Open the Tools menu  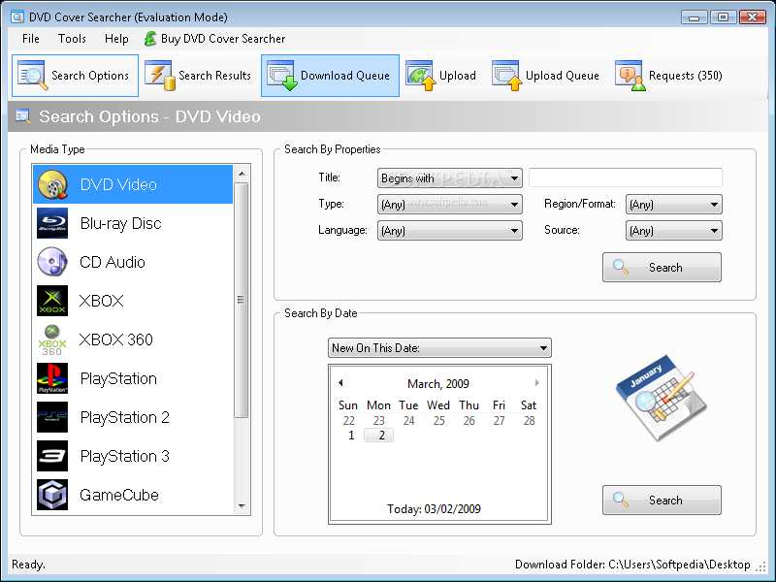pos(72,39)
